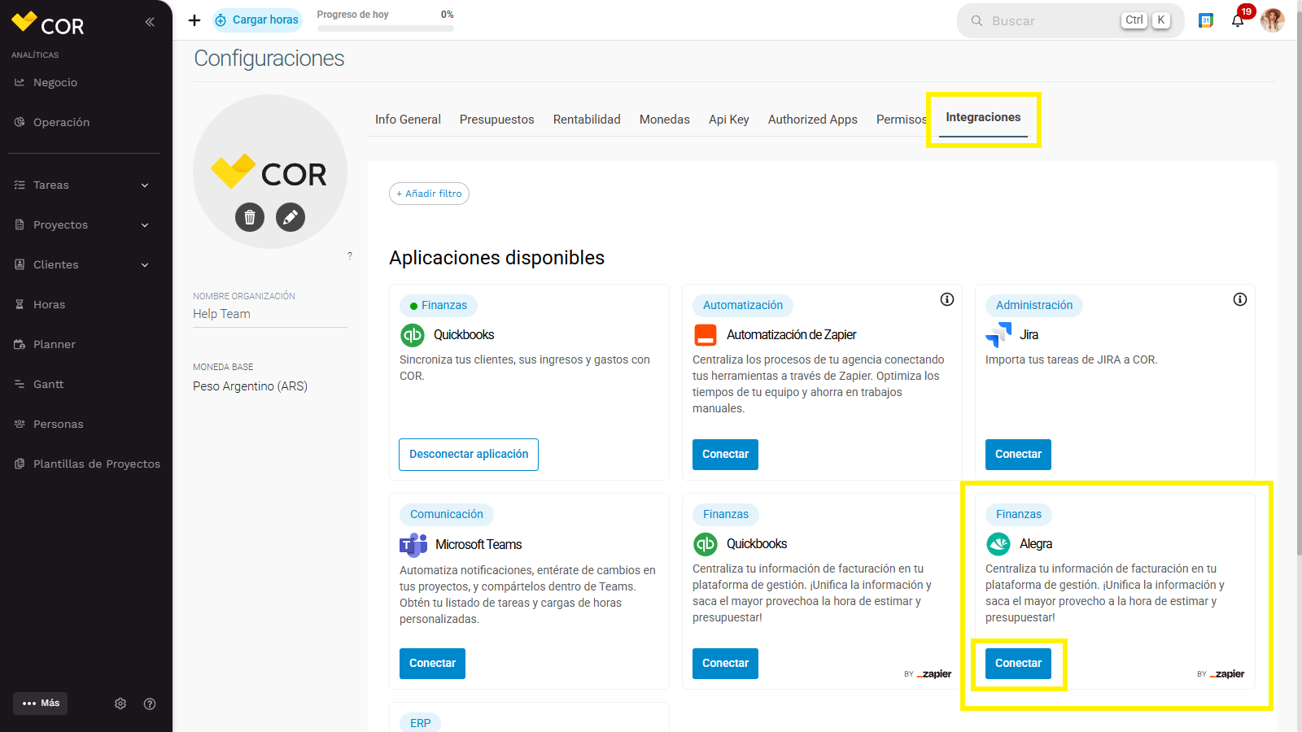Viewport: 1302px width, 732px height.
Task: Click the ERP category tag
Action: pos(421,723)
